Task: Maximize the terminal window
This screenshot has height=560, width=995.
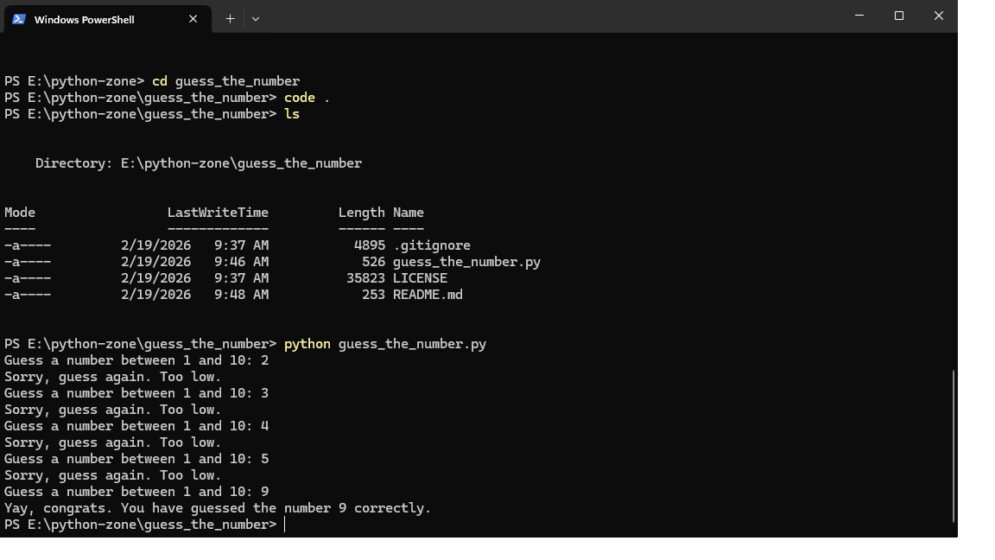Action: click(898, 16)
